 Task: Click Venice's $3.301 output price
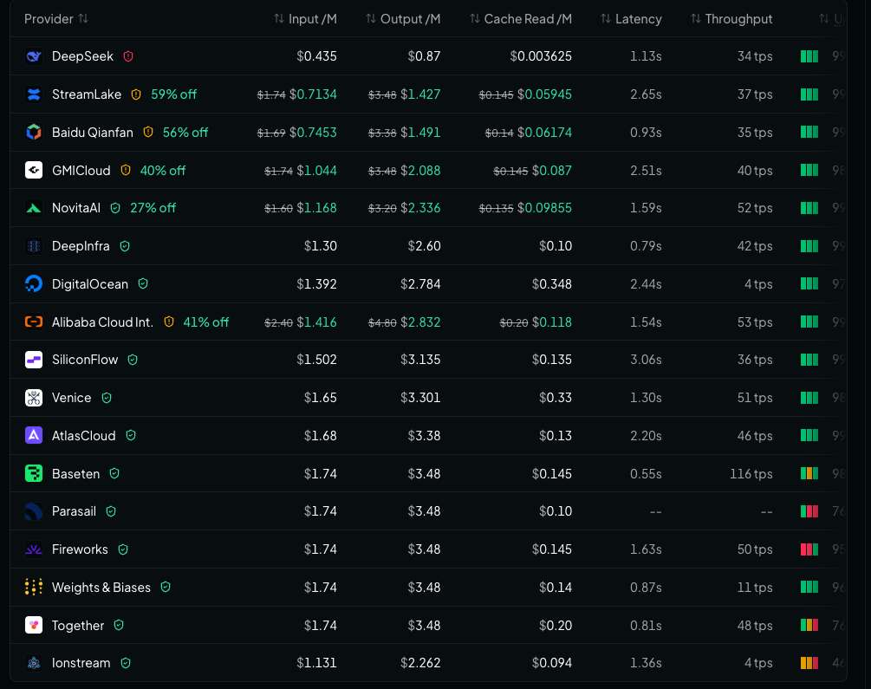click(420, 398)
